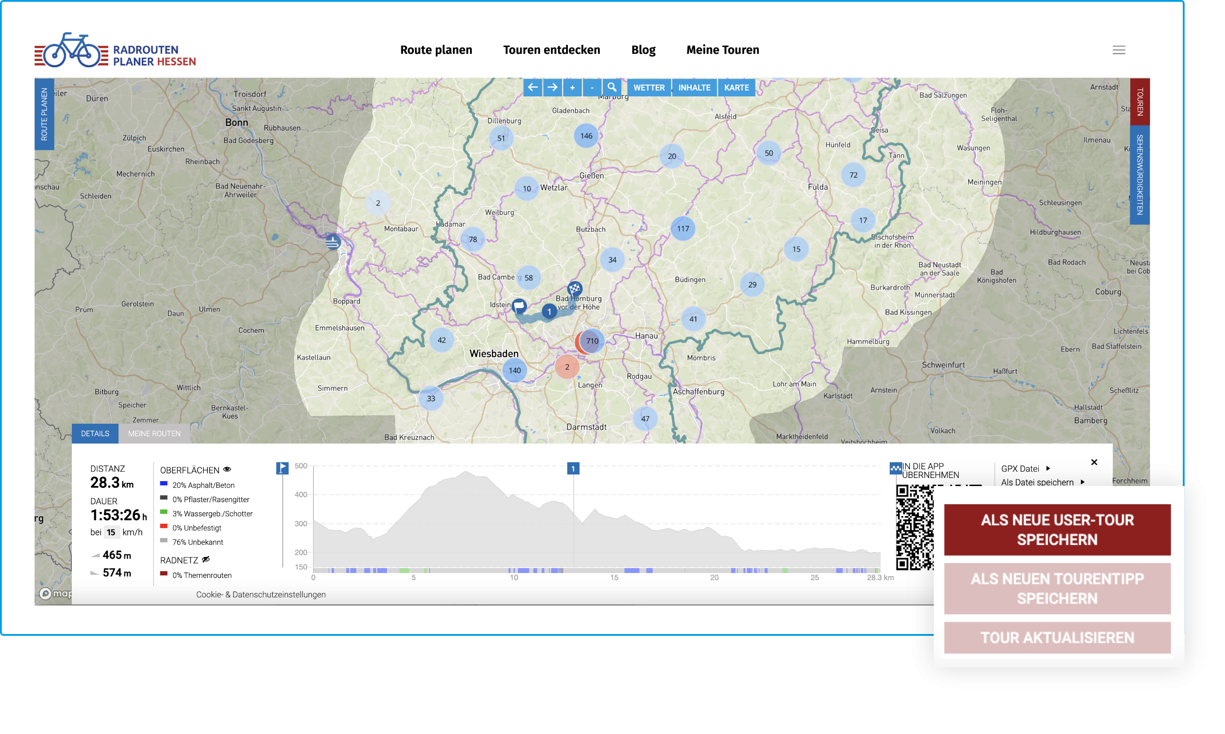This screenshot has height=734, width=1225.
Task: Click the dark red Themenrouten color swatch
Action: point(163,574)
